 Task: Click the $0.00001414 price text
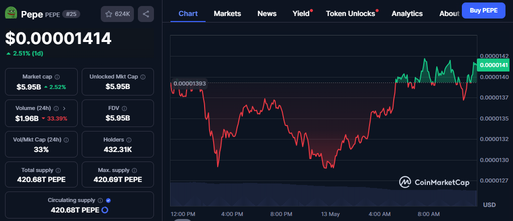click(58, 38)
